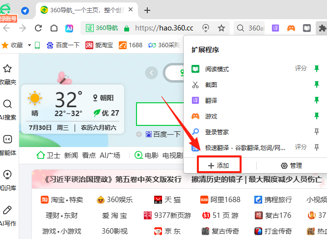
Task: Click the extensions puzzle piece icon
Action: point(323,28)
